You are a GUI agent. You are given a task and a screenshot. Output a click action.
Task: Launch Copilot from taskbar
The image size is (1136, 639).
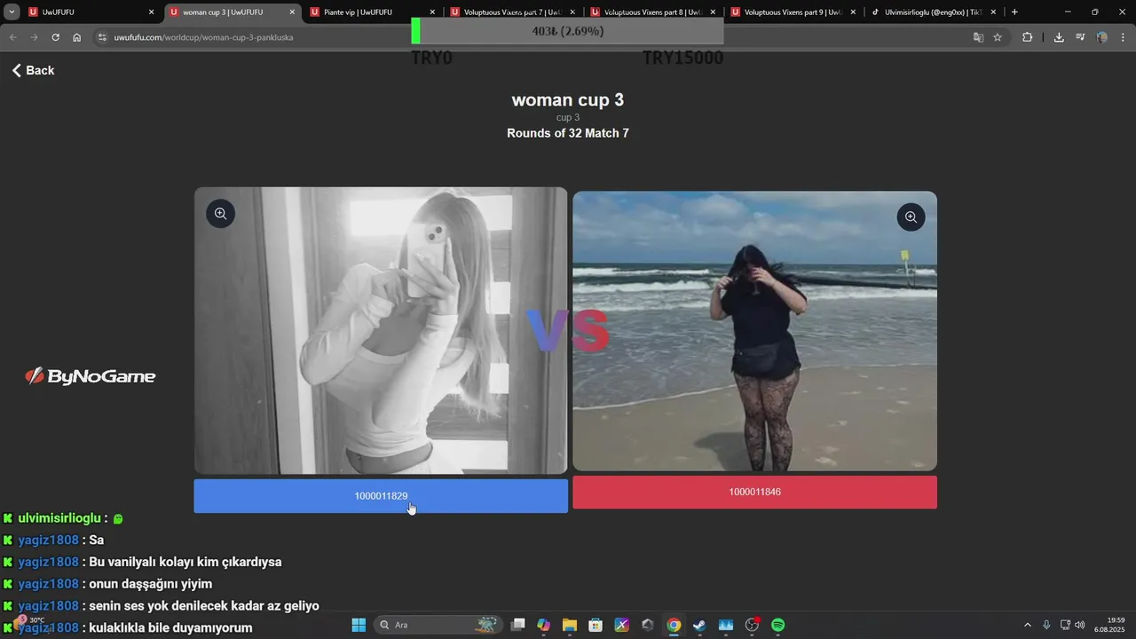point(543,625)
